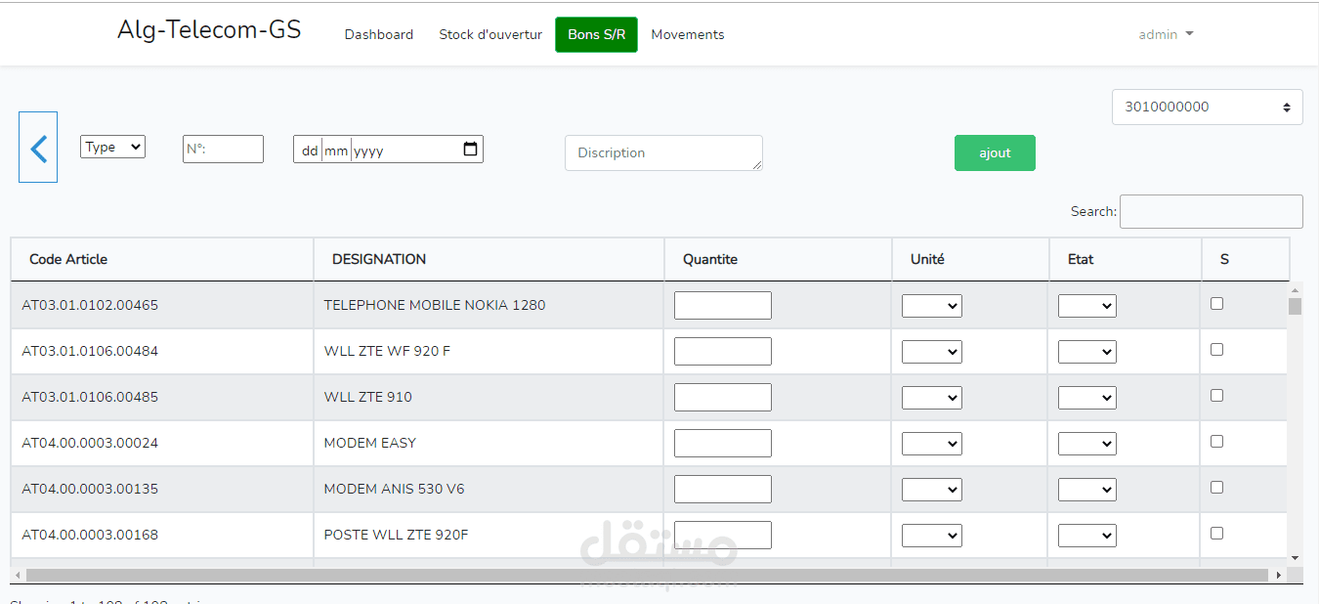
Task: Click Quantite input for TELEPHONE MOBILE NOKIA 1280
Action: click(723, 305)
